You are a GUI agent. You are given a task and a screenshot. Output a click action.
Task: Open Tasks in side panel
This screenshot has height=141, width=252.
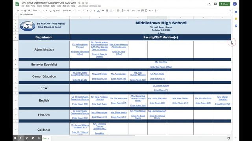(236, 25)
